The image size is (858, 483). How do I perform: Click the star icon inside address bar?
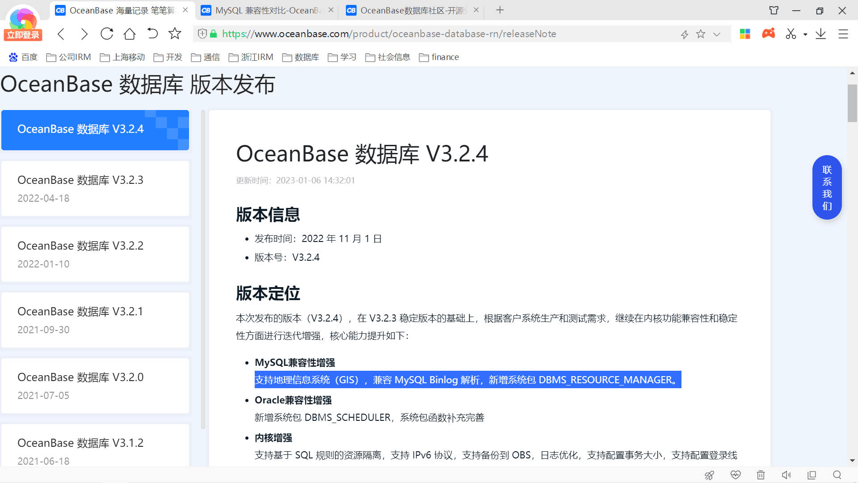point(701,34)
